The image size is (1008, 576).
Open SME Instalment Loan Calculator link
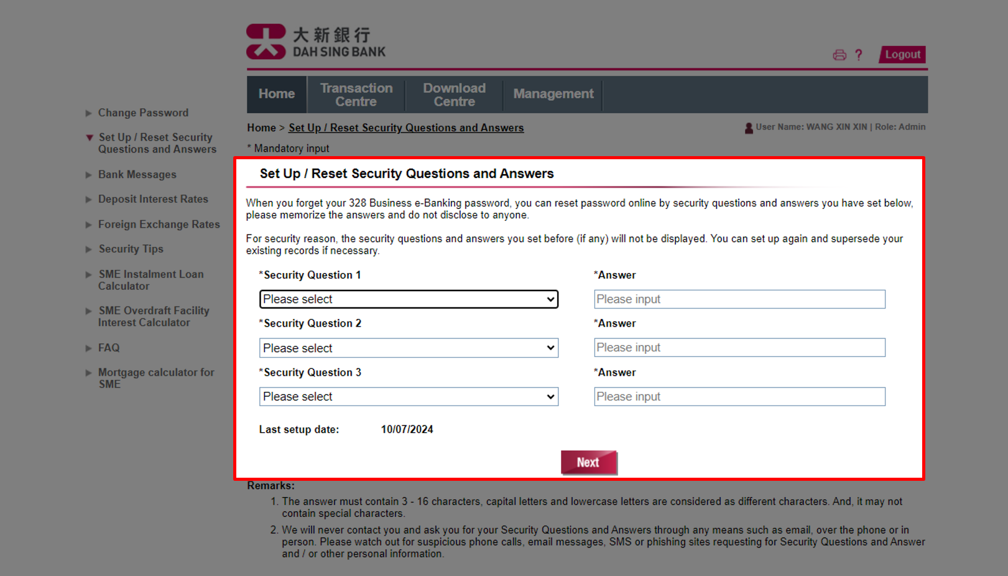tap(150, 280)
